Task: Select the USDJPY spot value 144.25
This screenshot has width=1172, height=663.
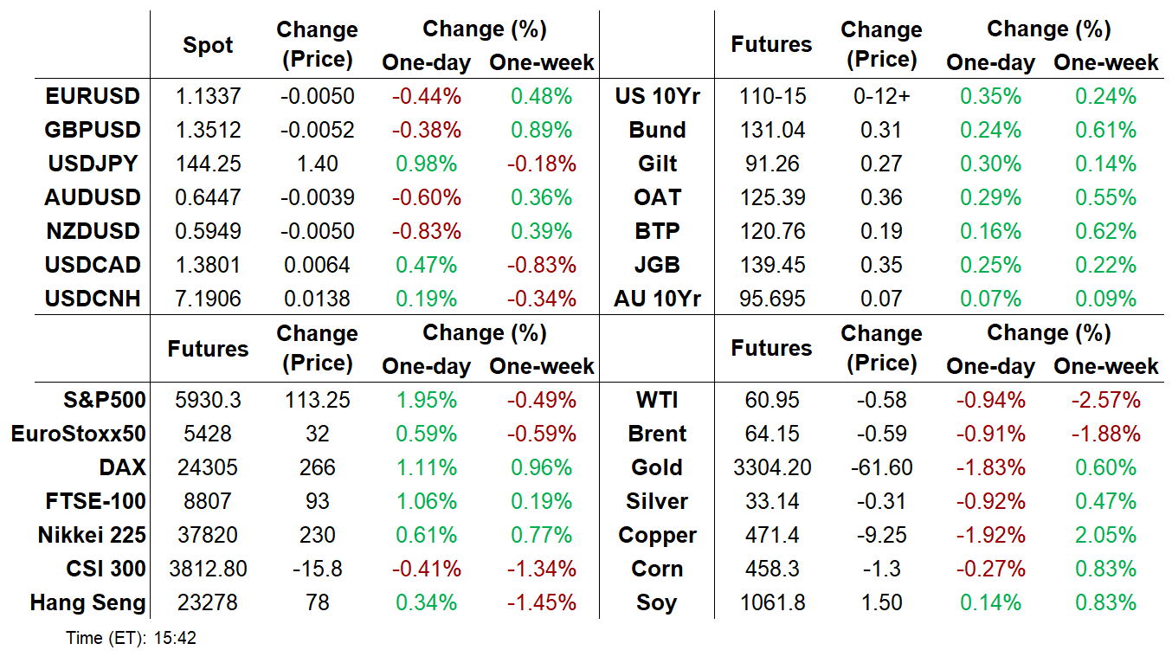Action: [208, 164]
